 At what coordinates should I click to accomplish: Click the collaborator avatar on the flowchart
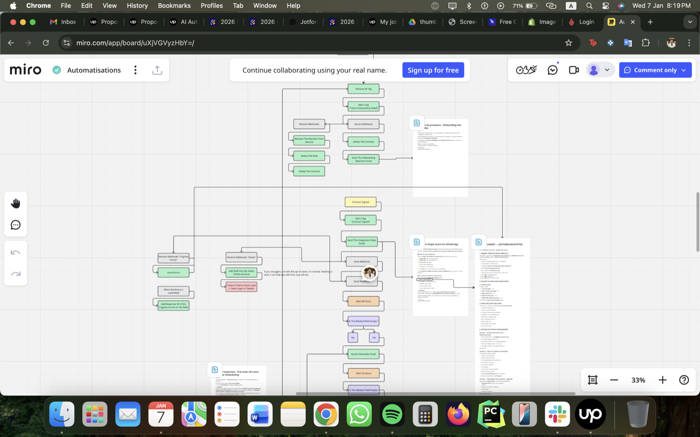(x=370, y=274)
